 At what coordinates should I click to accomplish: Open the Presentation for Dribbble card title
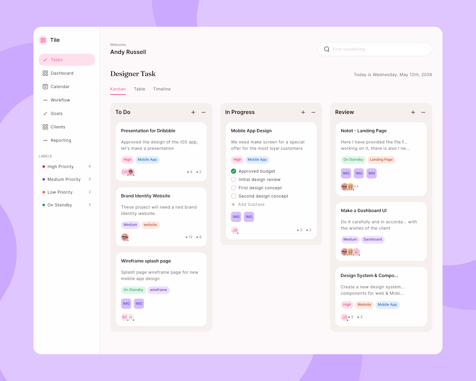click(148, 131)
